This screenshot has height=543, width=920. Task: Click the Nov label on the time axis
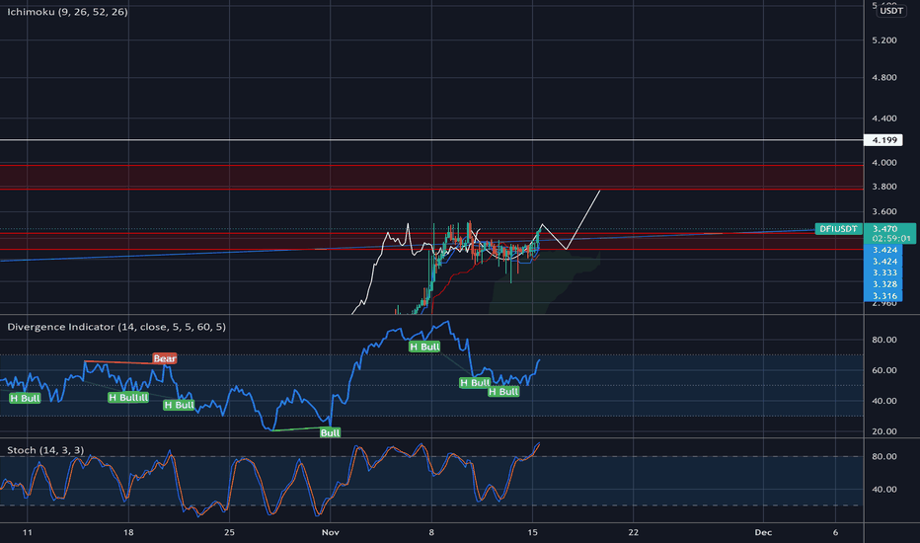[331, 532]
